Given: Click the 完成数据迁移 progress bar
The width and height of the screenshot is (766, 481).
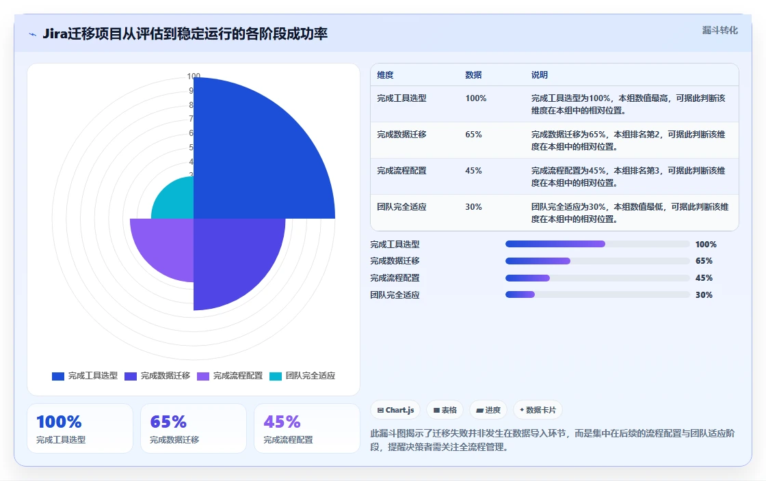Looking at the screenshot, I should tap(598, 261).
